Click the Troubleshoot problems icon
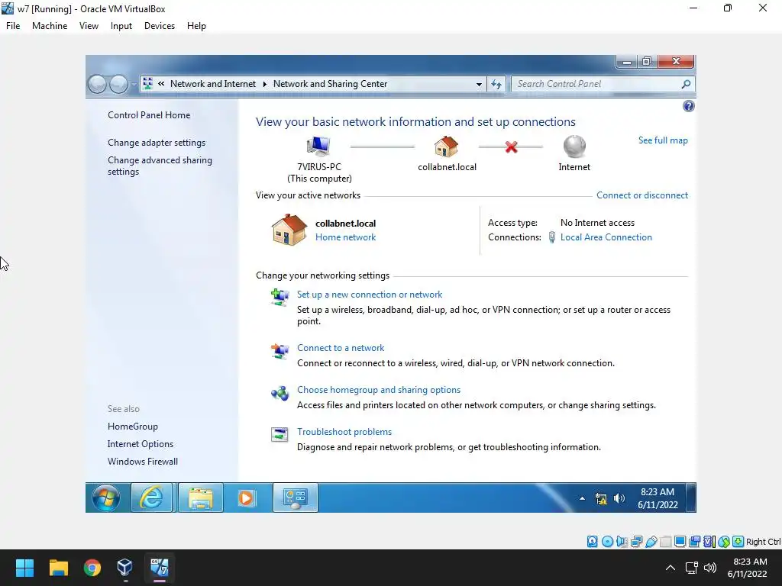The width and height of the screenshot is (782, 586). pos(280,434)
